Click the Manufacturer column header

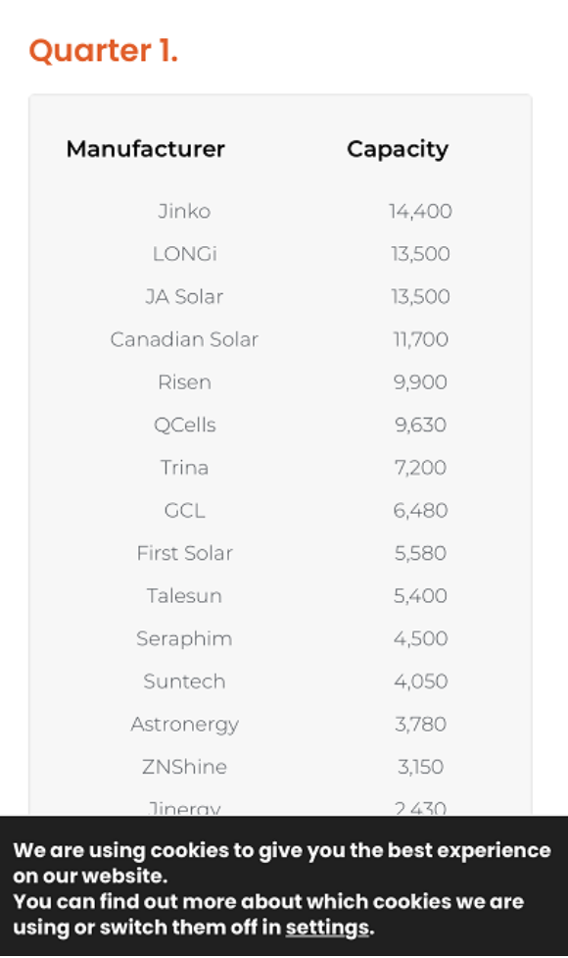pos(145,149)
